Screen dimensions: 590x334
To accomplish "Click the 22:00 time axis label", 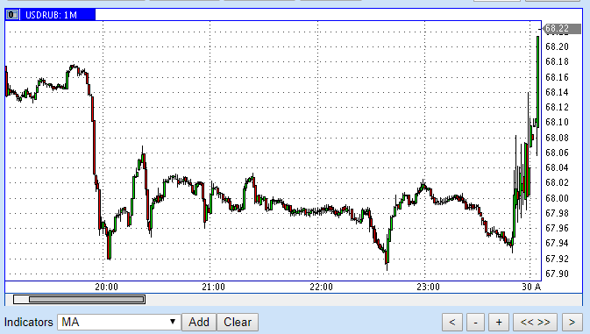I will 321,287.
